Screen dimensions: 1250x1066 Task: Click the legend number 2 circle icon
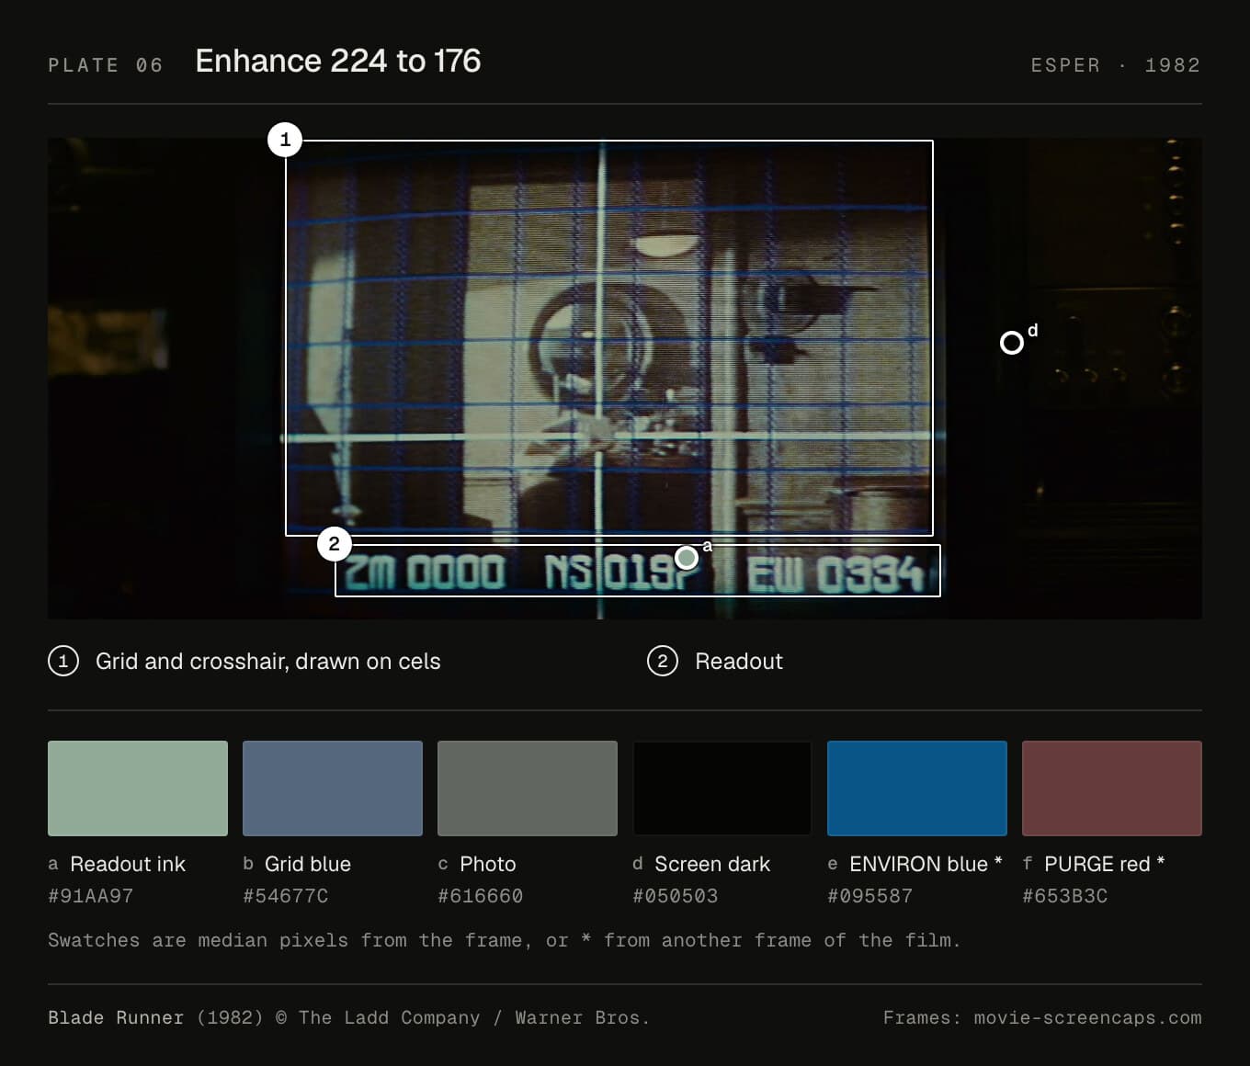(x=663, y=661)
